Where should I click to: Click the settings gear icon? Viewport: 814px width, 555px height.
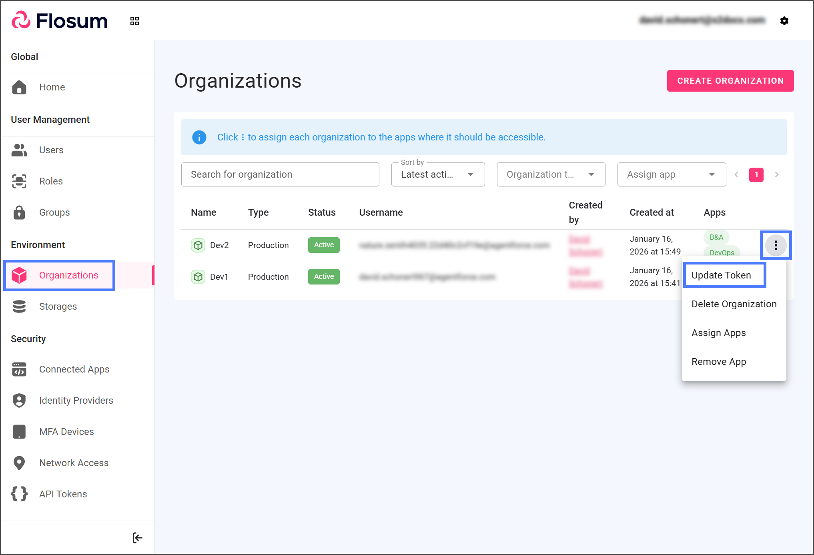coord(784,21)
